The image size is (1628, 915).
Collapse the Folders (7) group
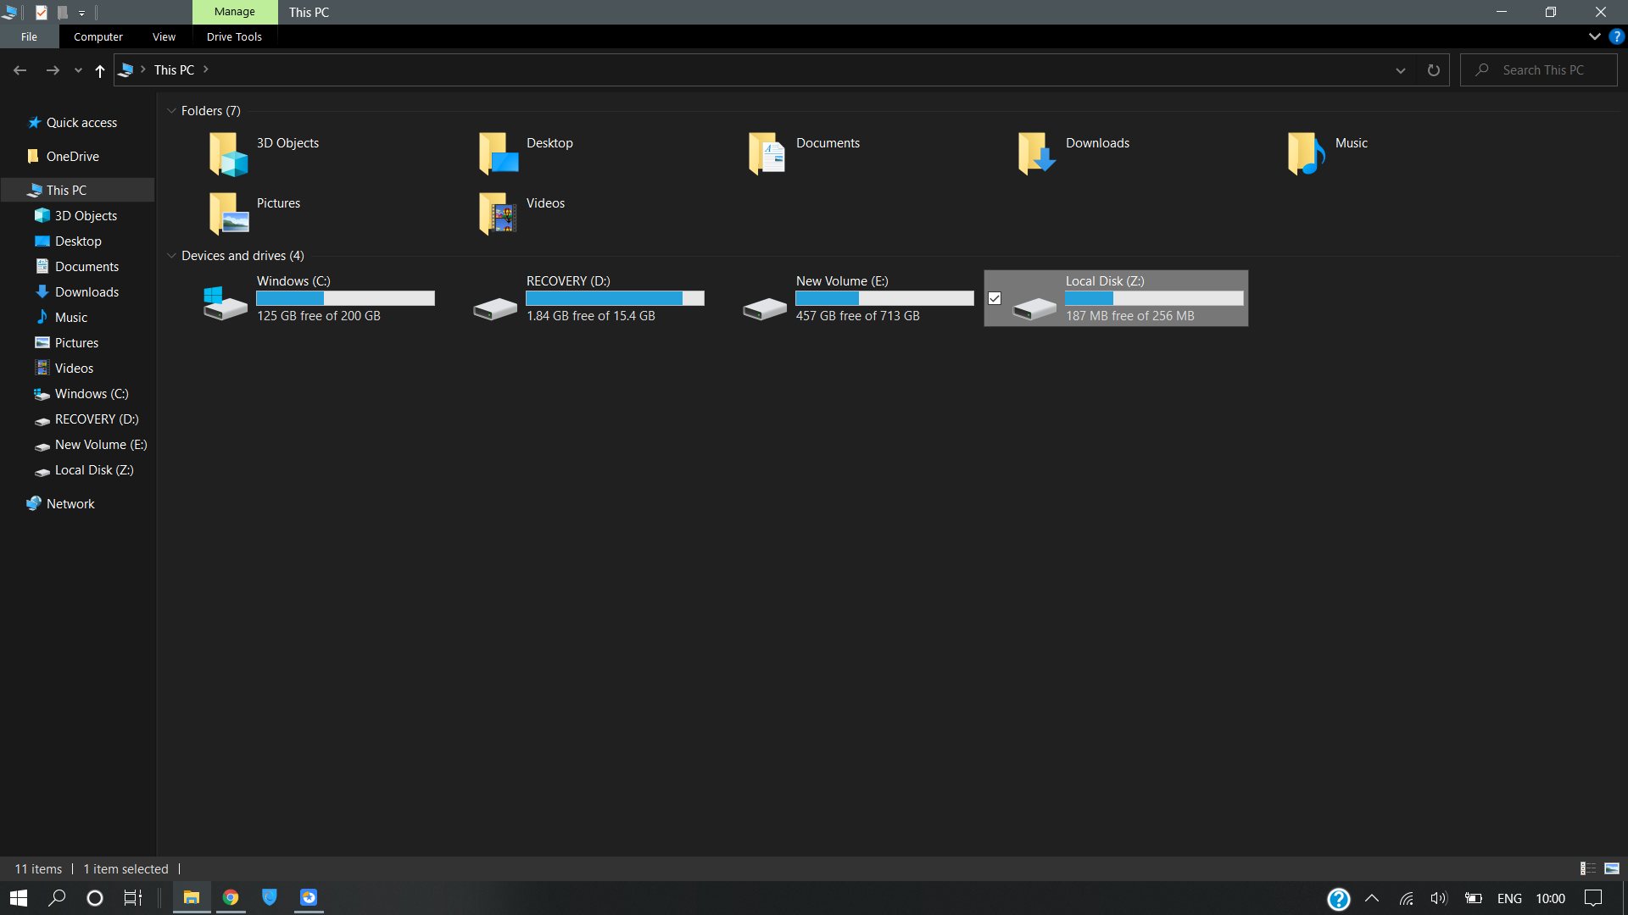(x=171, y=111)
